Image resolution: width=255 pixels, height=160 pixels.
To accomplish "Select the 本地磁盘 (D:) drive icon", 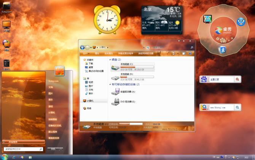I will [x=115, y=77].
